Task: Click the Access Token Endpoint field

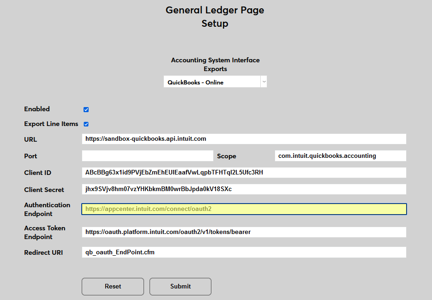Action: point(244,232)
